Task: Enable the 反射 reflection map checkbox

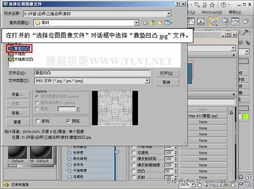Action: pyautogui.click(x=134, y=177)
